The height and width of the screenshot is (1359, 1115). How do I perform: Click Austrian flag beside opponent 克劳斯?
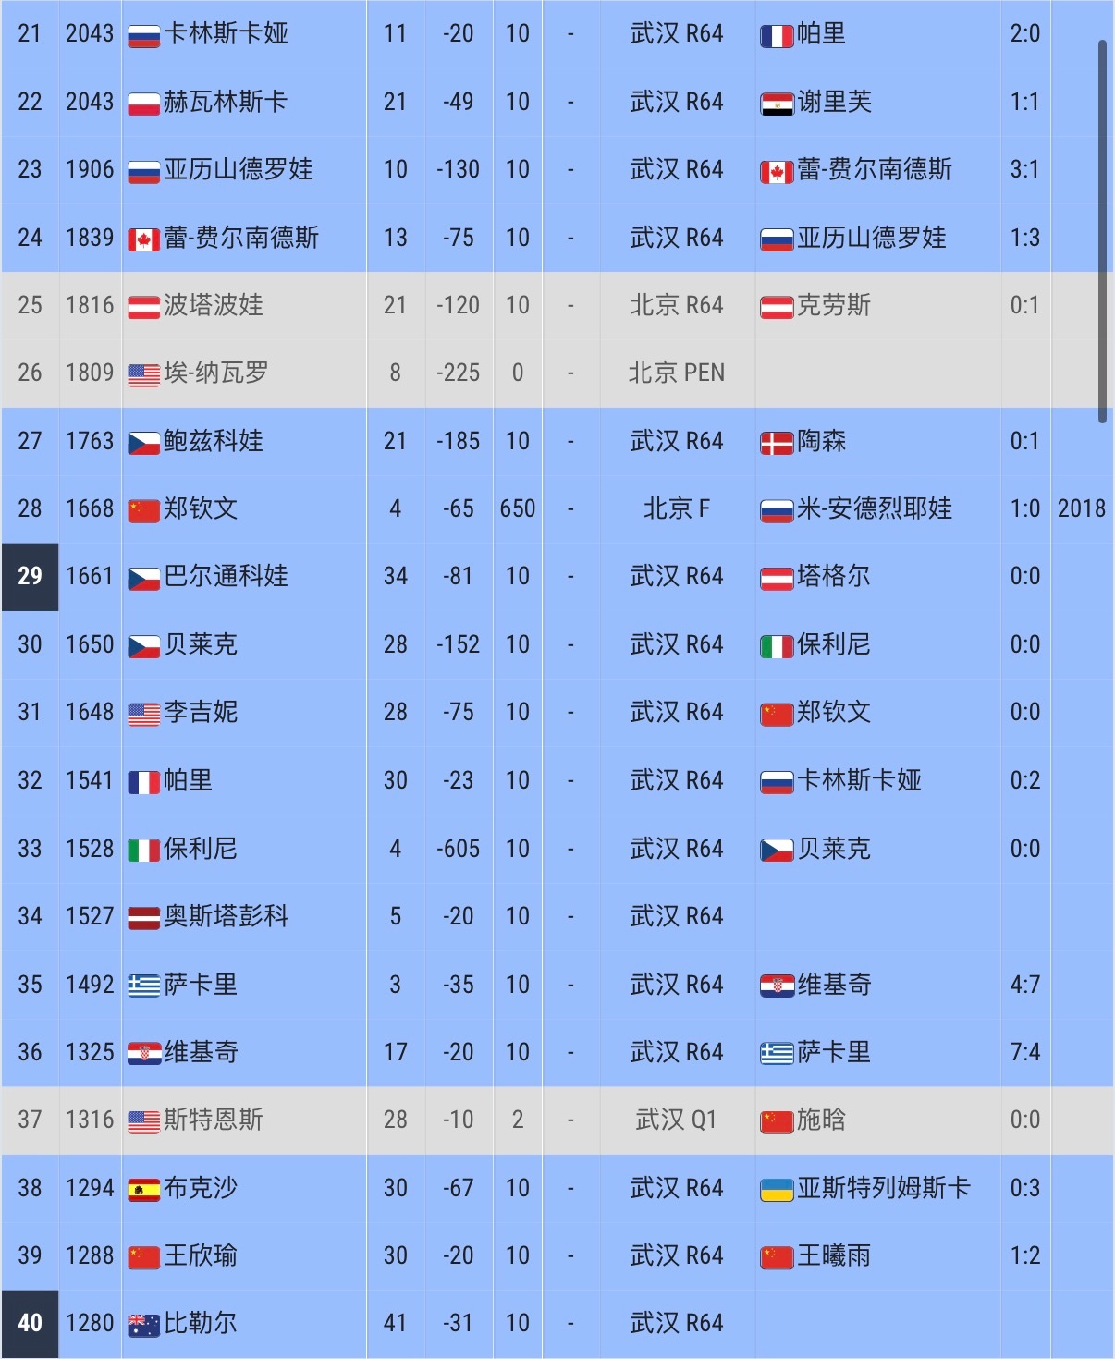pos(777,308)
